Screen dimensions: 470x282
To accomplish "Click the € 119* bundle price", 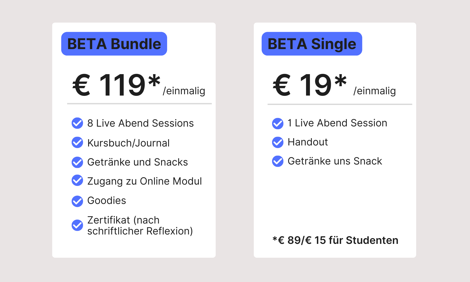I will [116, 85].
